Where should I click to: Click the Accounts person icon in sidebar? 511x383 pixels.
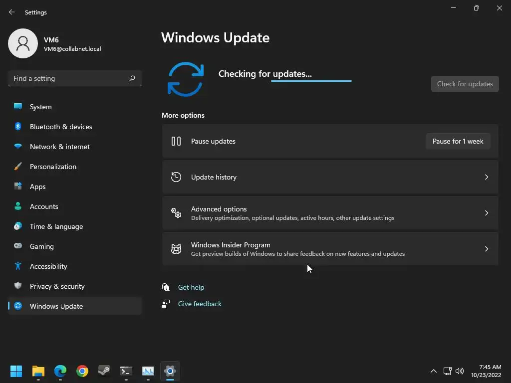click(x=18, y=206)
